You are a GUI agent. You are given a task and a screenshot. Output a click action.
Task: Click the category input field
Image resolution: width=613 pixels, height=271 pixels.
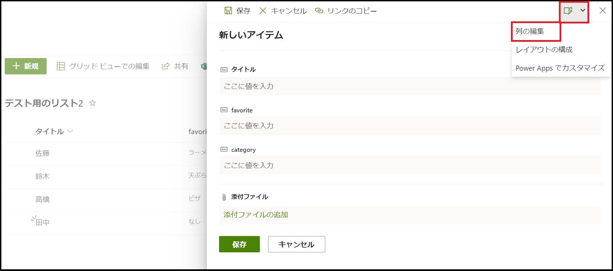tap(410, 165)
